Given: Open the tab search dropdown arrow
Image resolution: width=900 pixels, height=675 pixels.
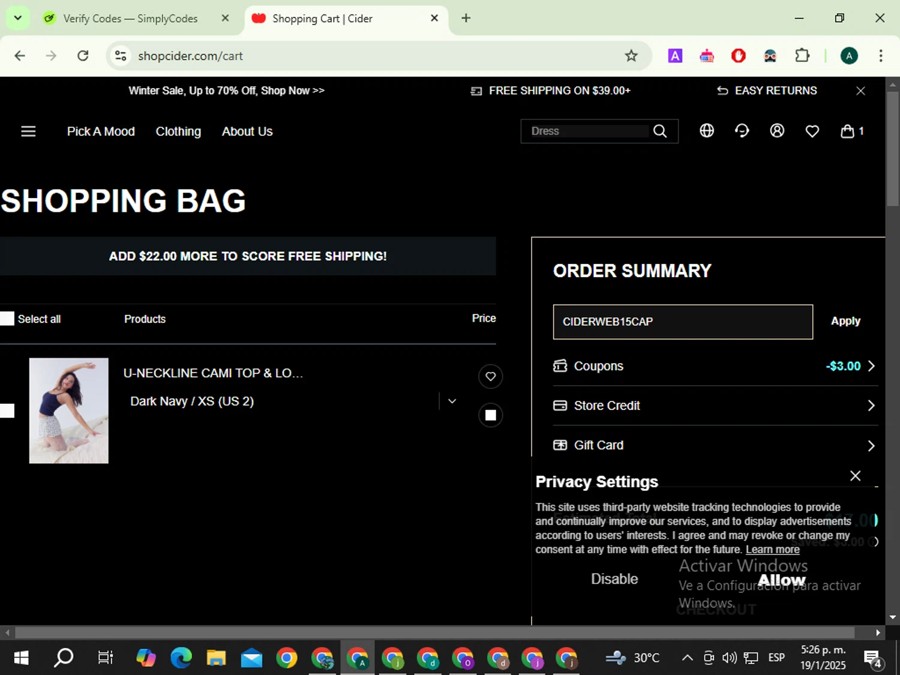Looking at the screenshot, I should (x=18, y=18).
